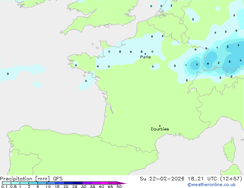Click the legend color band for 25–30 mm
This screenshot has height=188, width=244.
[x=78, y=183]
